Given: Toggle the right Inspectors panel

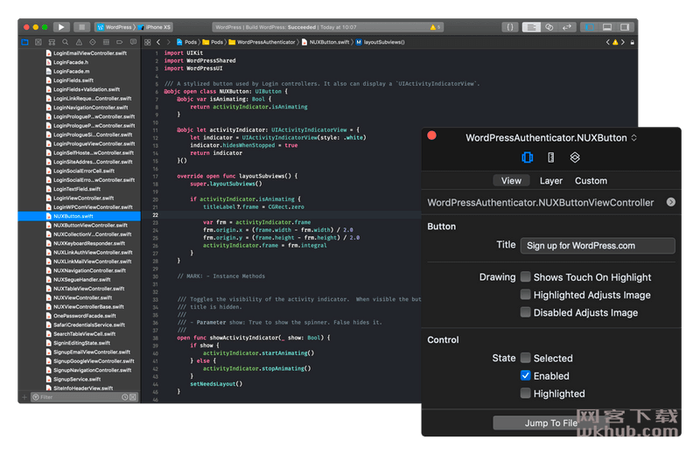Looking at the screenshot, I should 625,27.
